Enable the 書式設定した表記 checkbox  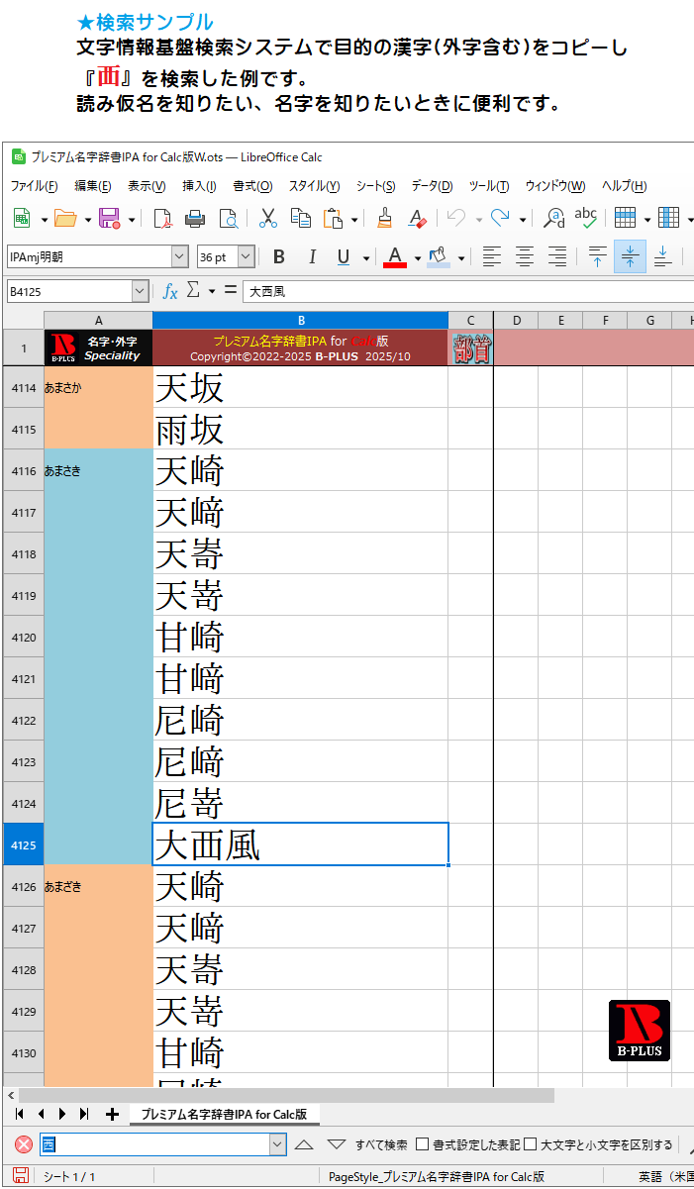coord(423,1144)
